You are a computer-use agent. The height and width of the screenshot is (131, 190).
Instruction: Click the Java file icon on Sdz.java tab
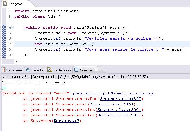[x=5, y=4]
